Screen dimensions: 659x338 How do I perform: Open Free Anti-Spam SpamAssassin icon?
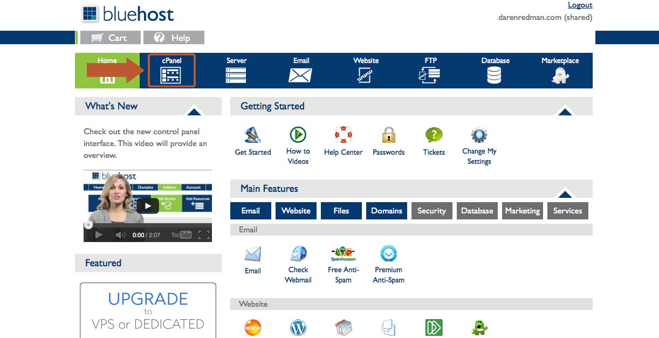(x=344, y=253)
